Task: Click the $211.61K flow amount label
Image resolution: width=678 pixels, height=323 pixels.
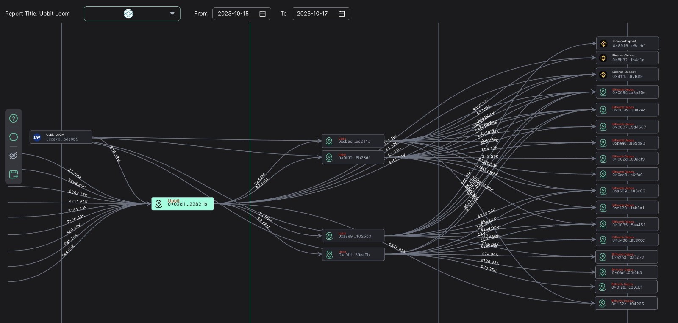Action: (x=78, y=202)
